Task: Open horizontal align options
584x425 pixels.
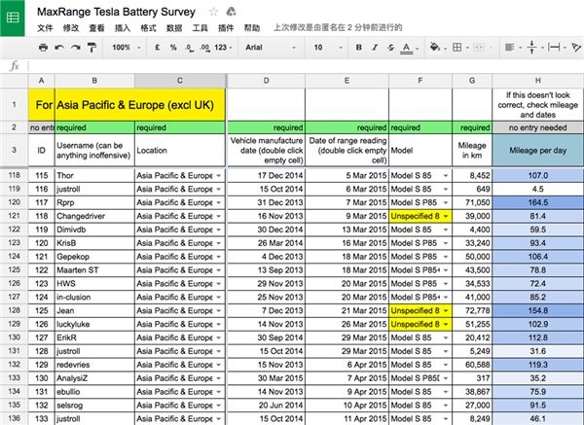Action: point(513,48)
